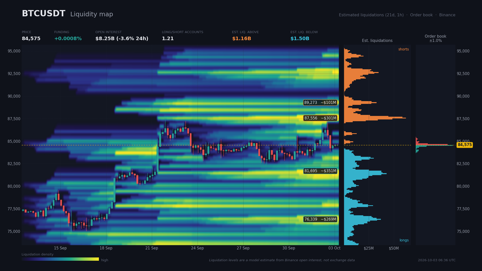Screen dimensions: 482x271
Task: Click the yellow 84,575 current price tag
Action: pyautogui.click(x=465, y=145)
